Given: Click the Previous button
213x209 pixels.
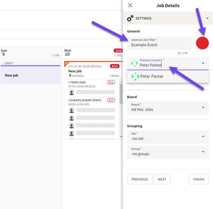Looking at the screenshot, I should [x=140, y=179].
